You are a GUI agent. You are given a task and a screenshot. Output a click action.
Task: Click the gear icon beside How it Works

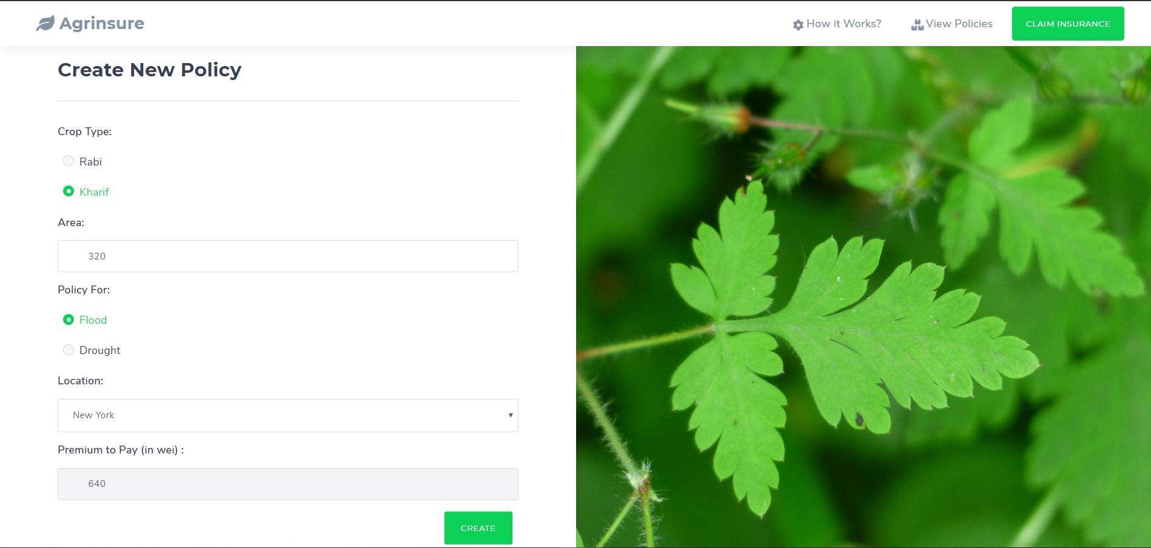click(798, 25)
